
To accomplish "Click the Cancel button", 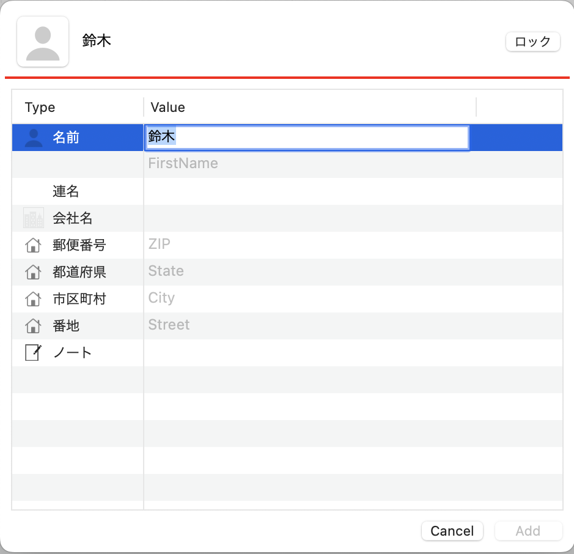I will point(452,531).
